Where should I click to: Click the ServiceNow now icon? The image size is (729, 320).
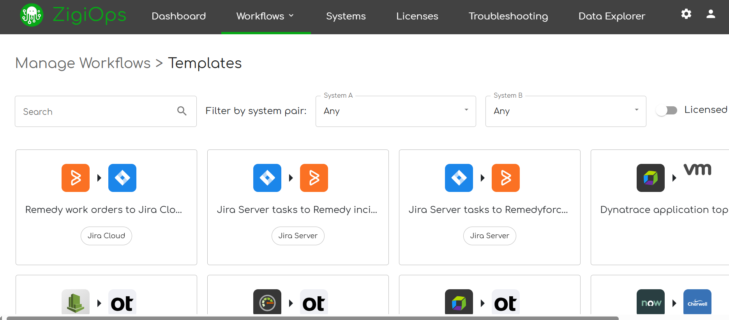[651, 302]
